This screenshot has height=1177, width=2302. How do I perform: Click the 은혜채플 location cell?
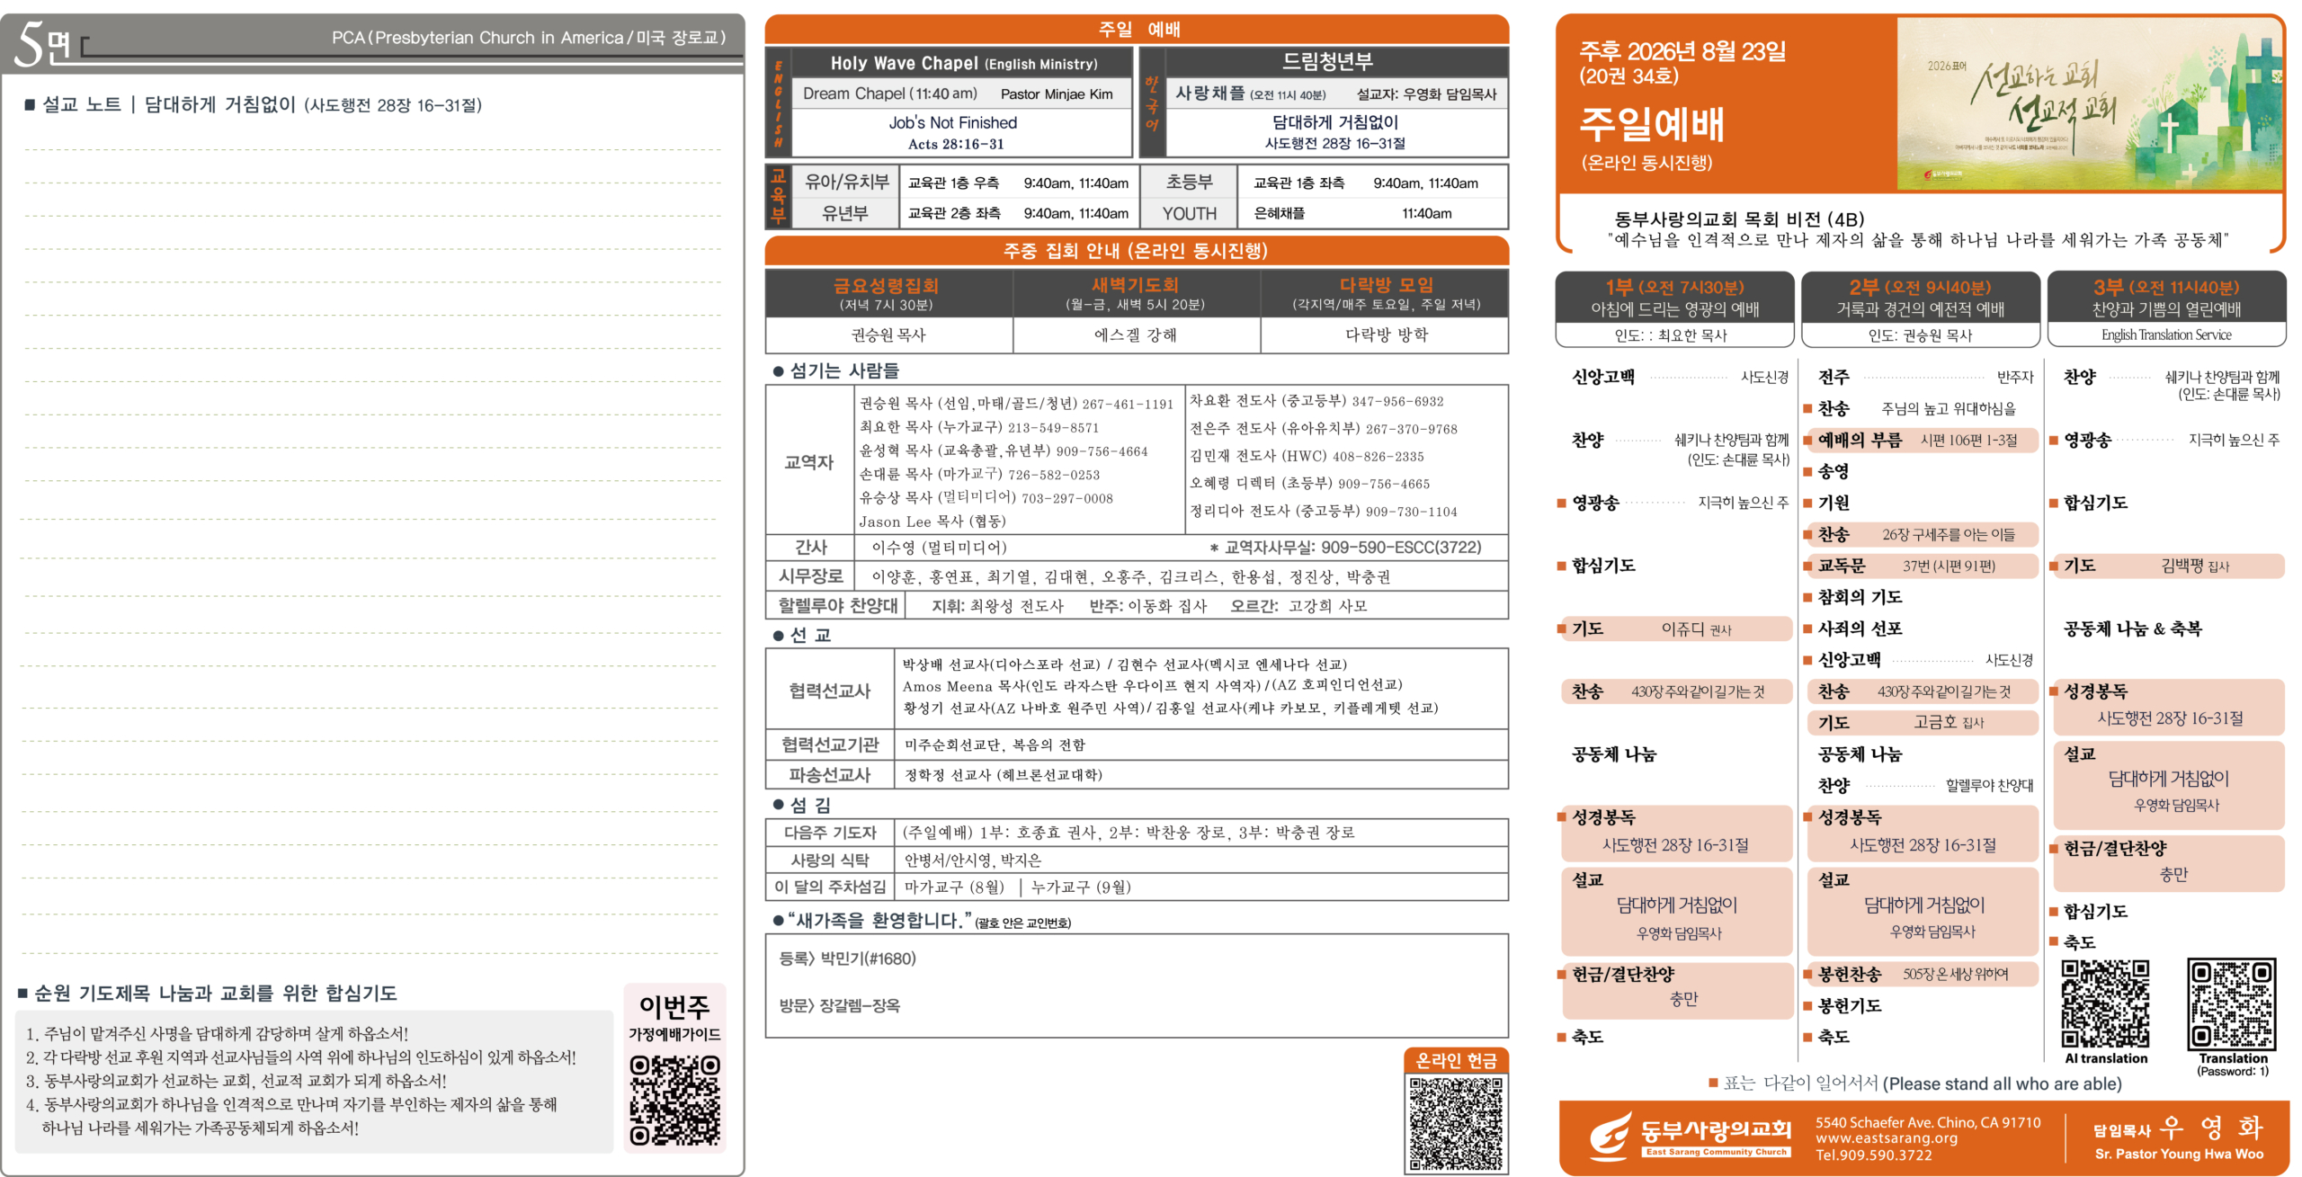pos(1279,213)
